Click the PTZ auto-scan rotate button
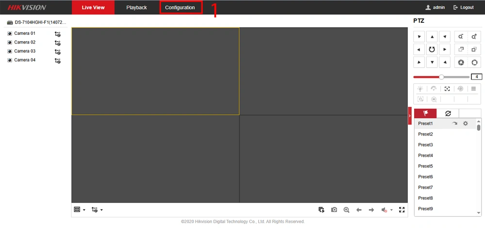The height and width of the screenshot is (228, 485). pyautogui.click(x=432, y=49)
